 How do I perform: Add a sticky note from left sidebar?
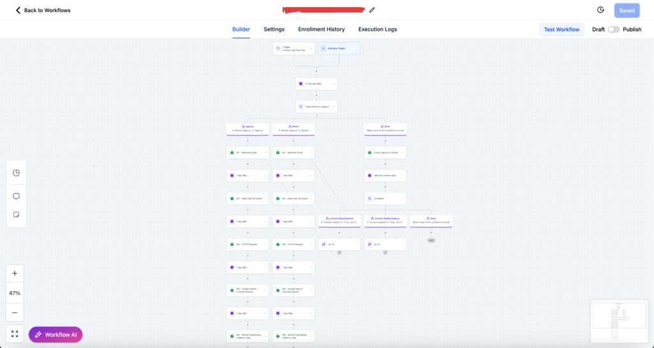click(x=16, y=215)
